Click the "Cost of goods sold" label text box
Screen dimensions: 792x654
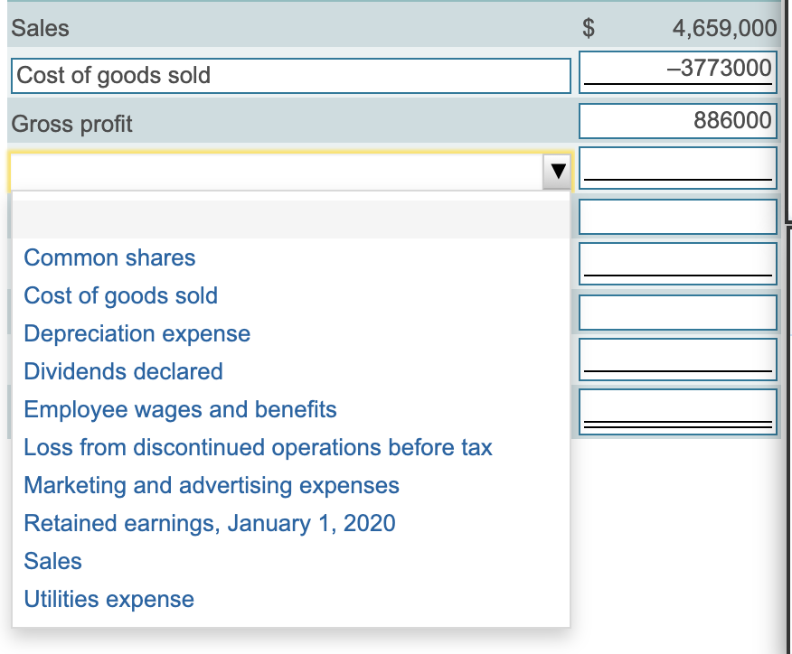coord(289,75)
